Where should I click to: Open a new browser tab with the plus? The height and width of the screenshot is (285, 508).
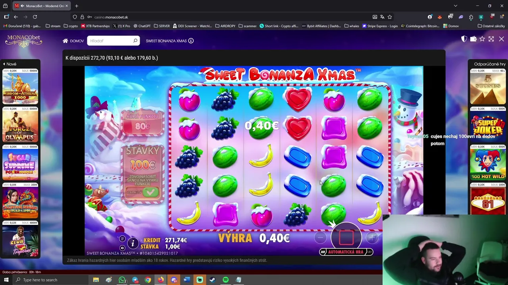coord(77,6)
